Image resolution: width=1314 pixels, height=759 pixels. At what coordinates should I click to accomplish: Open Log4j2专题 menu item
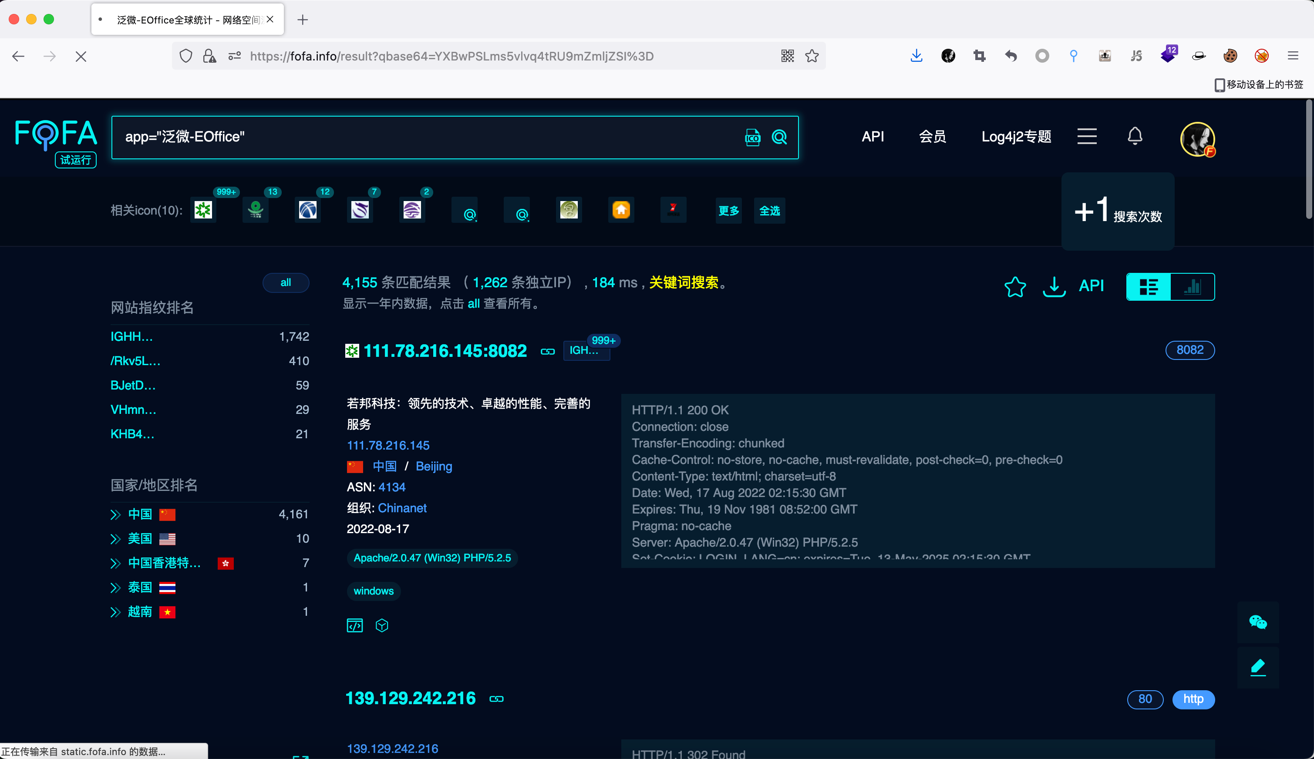(1016, 137)
